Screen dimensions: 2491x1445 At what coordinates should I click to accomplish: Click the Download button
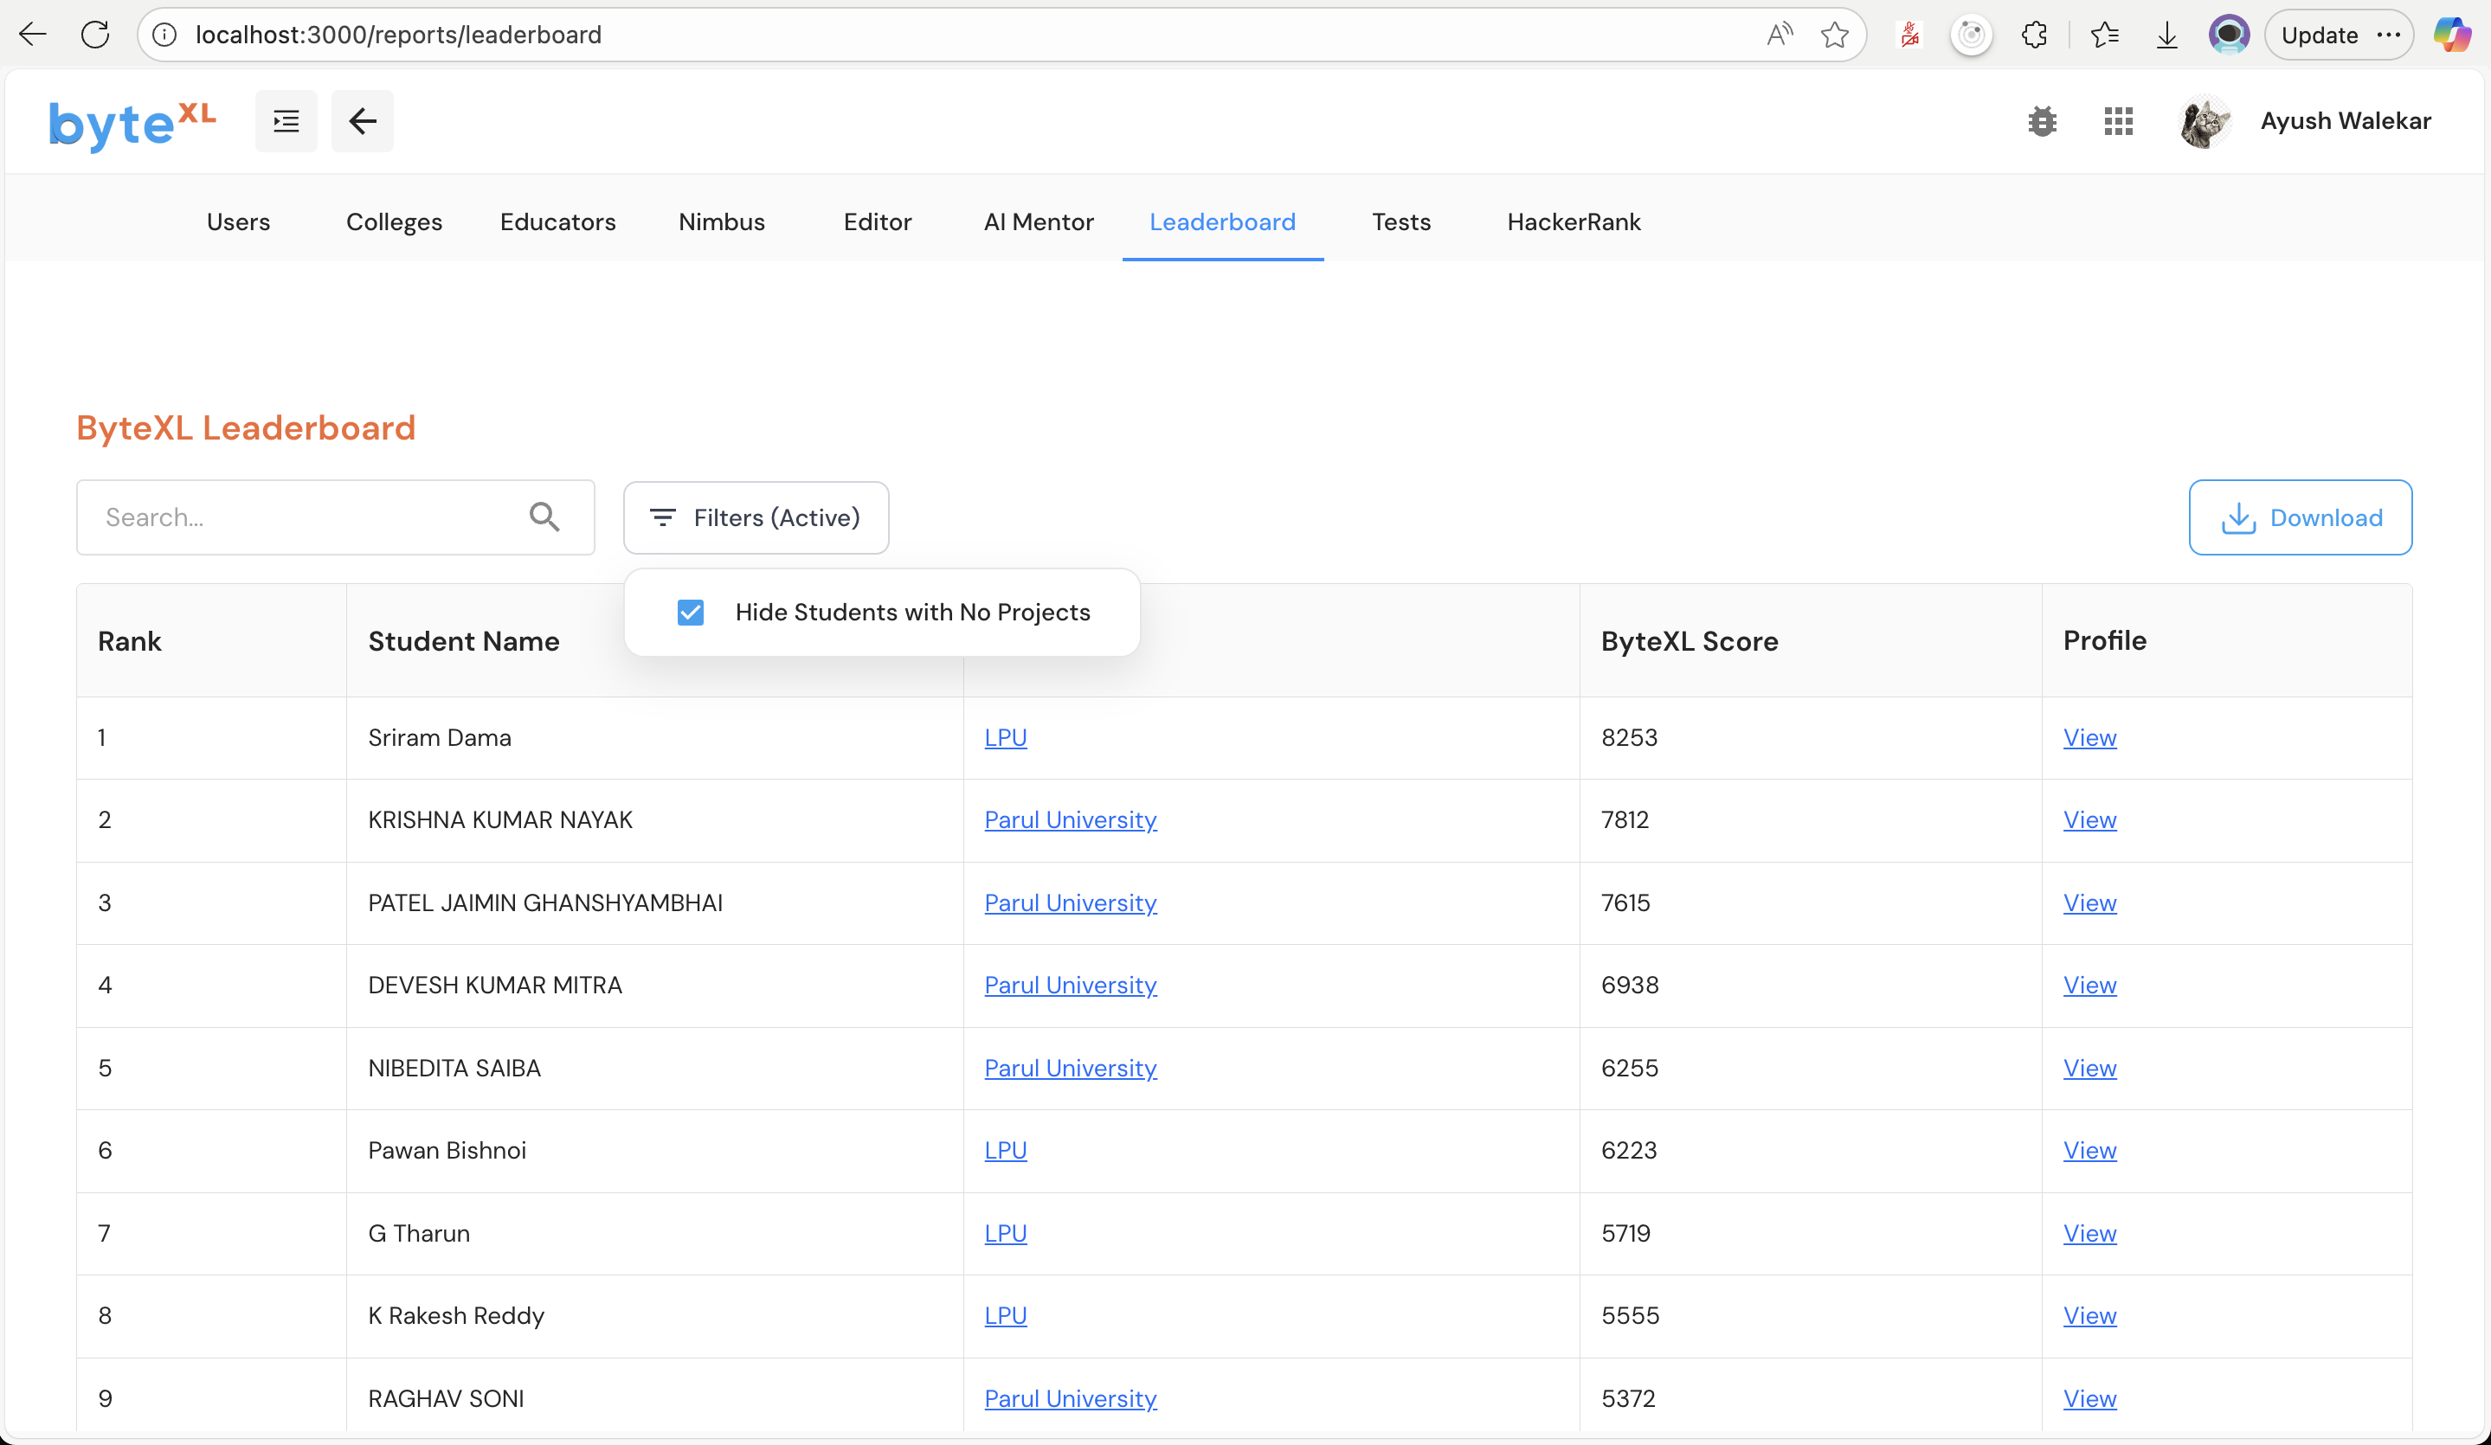click(x=2299, y=517)
